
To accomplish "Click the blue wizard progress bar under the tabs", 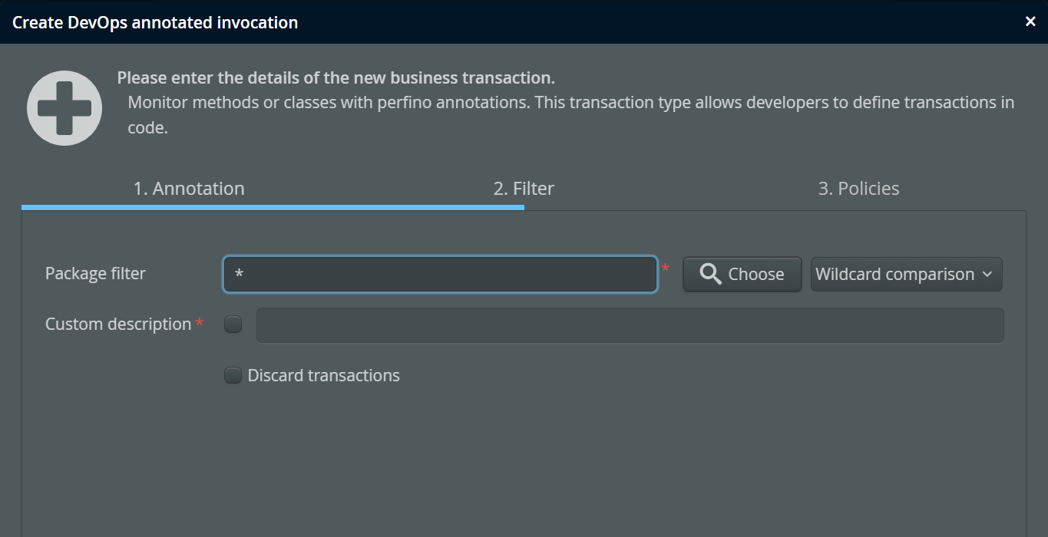I will [273, 207].
